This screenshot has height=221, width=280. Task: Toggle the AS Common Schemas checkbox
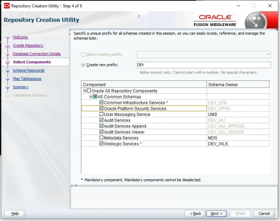point(95,97)
